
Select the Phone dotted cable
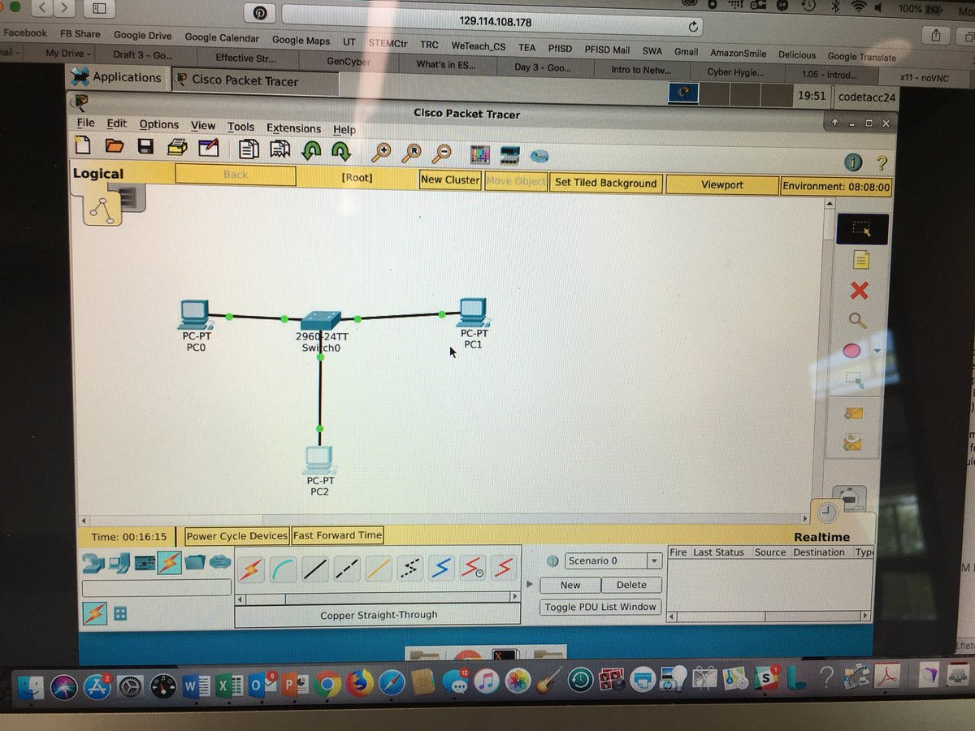point(410,570)
